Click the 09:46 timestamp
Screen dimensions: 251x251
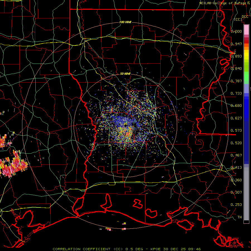pos(194,249)
